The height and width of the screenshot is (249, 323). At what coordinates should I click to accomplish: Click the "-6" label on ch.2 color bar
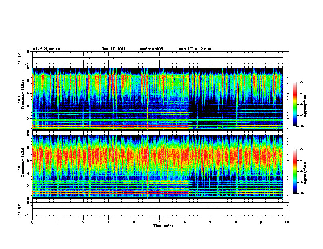301,149
